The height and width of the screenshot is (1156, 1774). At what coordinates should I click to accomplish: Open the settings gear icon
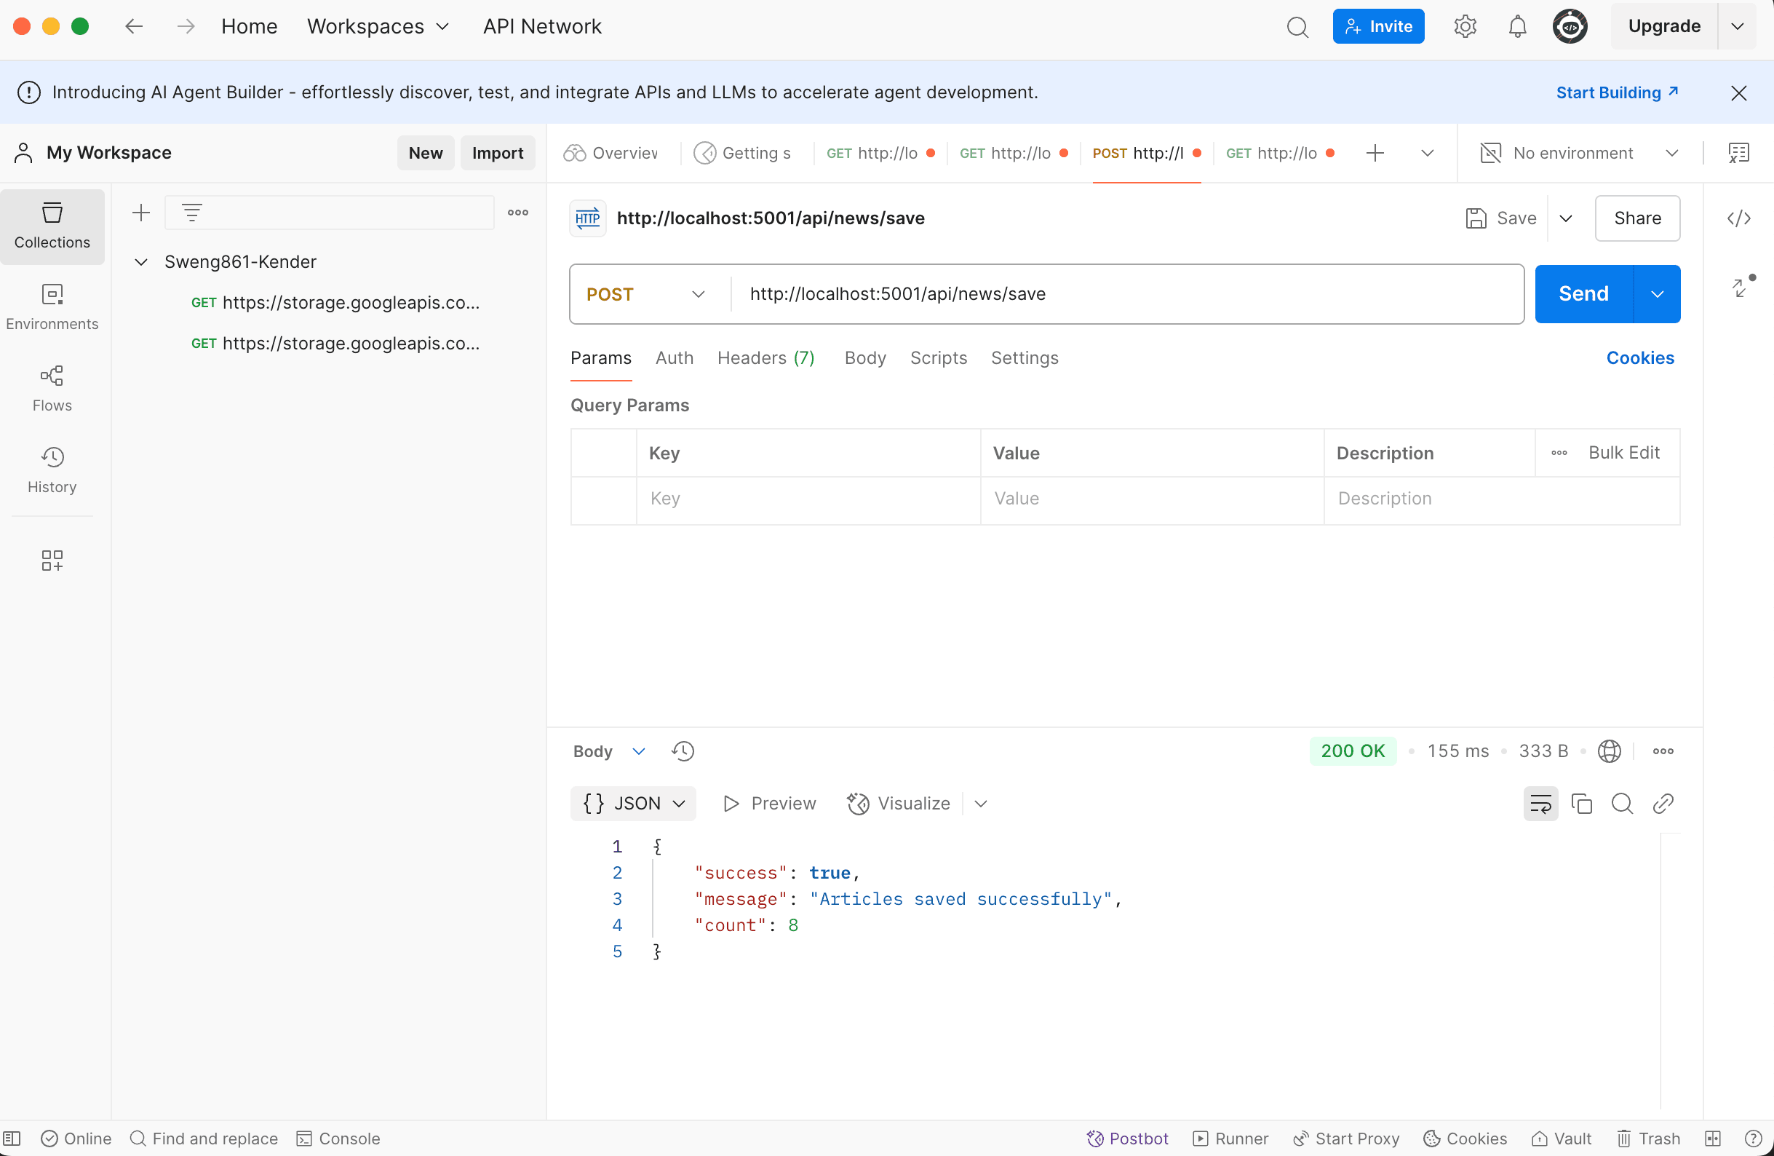[x=1465, y=27]
